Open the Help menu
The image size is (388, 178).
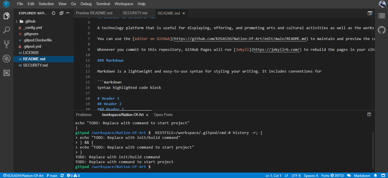141,4
